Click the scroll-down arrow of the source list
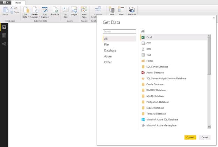The height and width of the screenshot is (147, 218). (209, 127)
